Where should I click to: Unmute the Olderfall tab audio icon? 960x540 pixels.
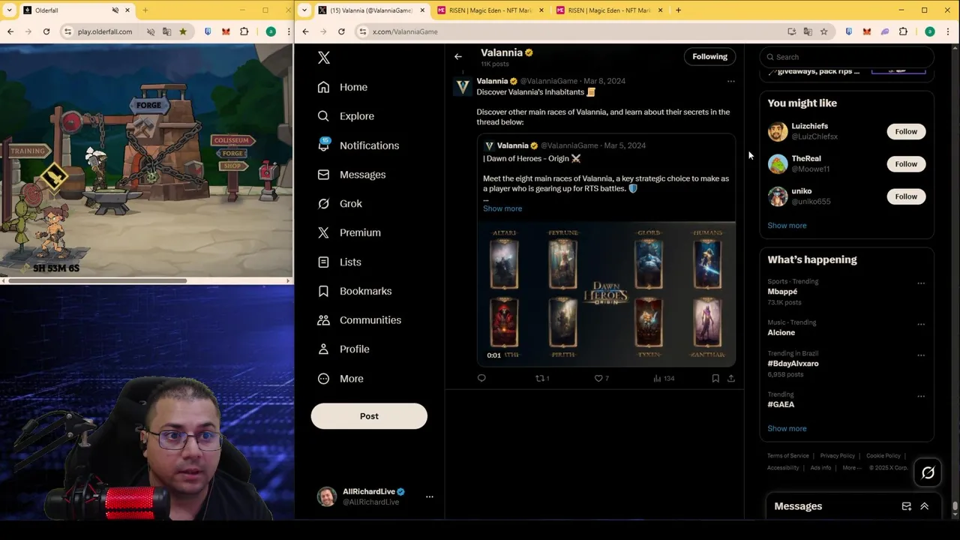pos(115,10)
